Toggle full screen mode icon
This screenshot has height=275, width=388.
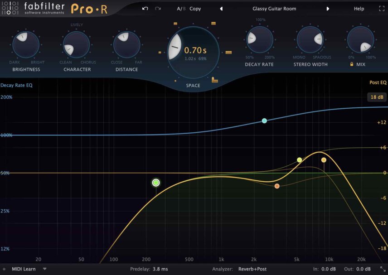pos(382,9)
